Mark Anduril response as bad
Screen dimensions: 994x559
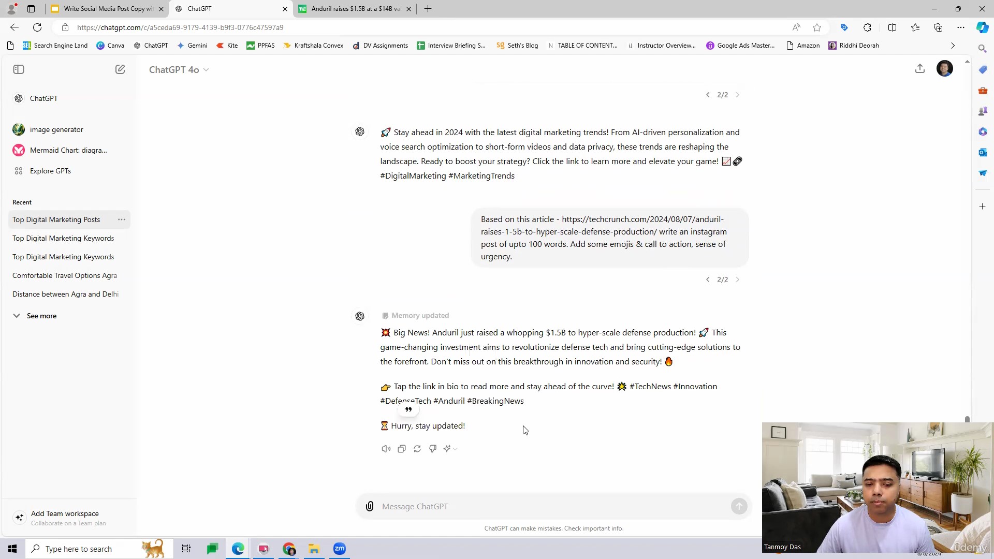tap(433, 449)
